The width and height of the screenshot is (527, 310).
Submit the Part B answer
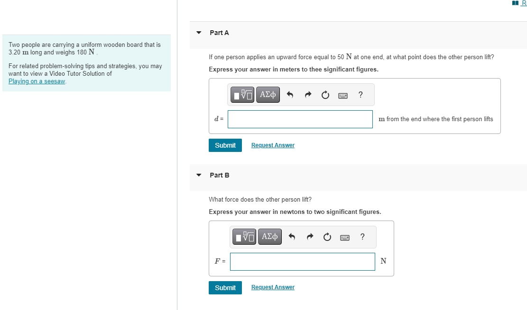click(x=225, y=287)
